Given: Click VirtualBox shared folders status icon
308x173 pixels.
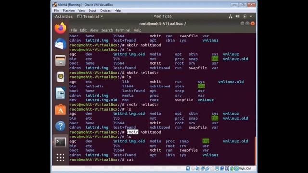Looking at the screenshot, I should (x=212, y=169).
